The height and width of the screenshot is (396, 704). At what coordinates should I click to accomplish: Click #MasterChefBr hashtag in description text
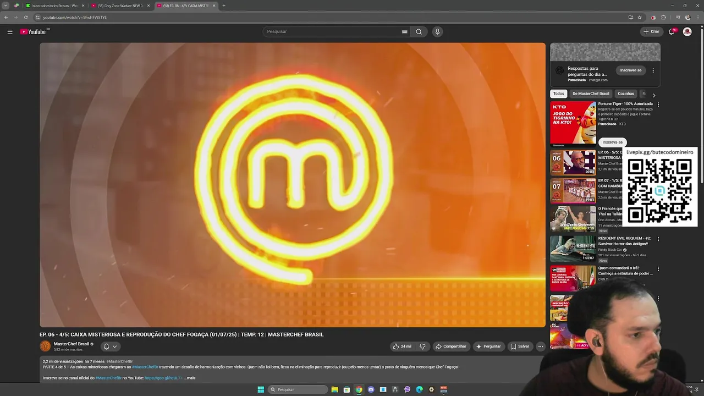pos(145,367)
